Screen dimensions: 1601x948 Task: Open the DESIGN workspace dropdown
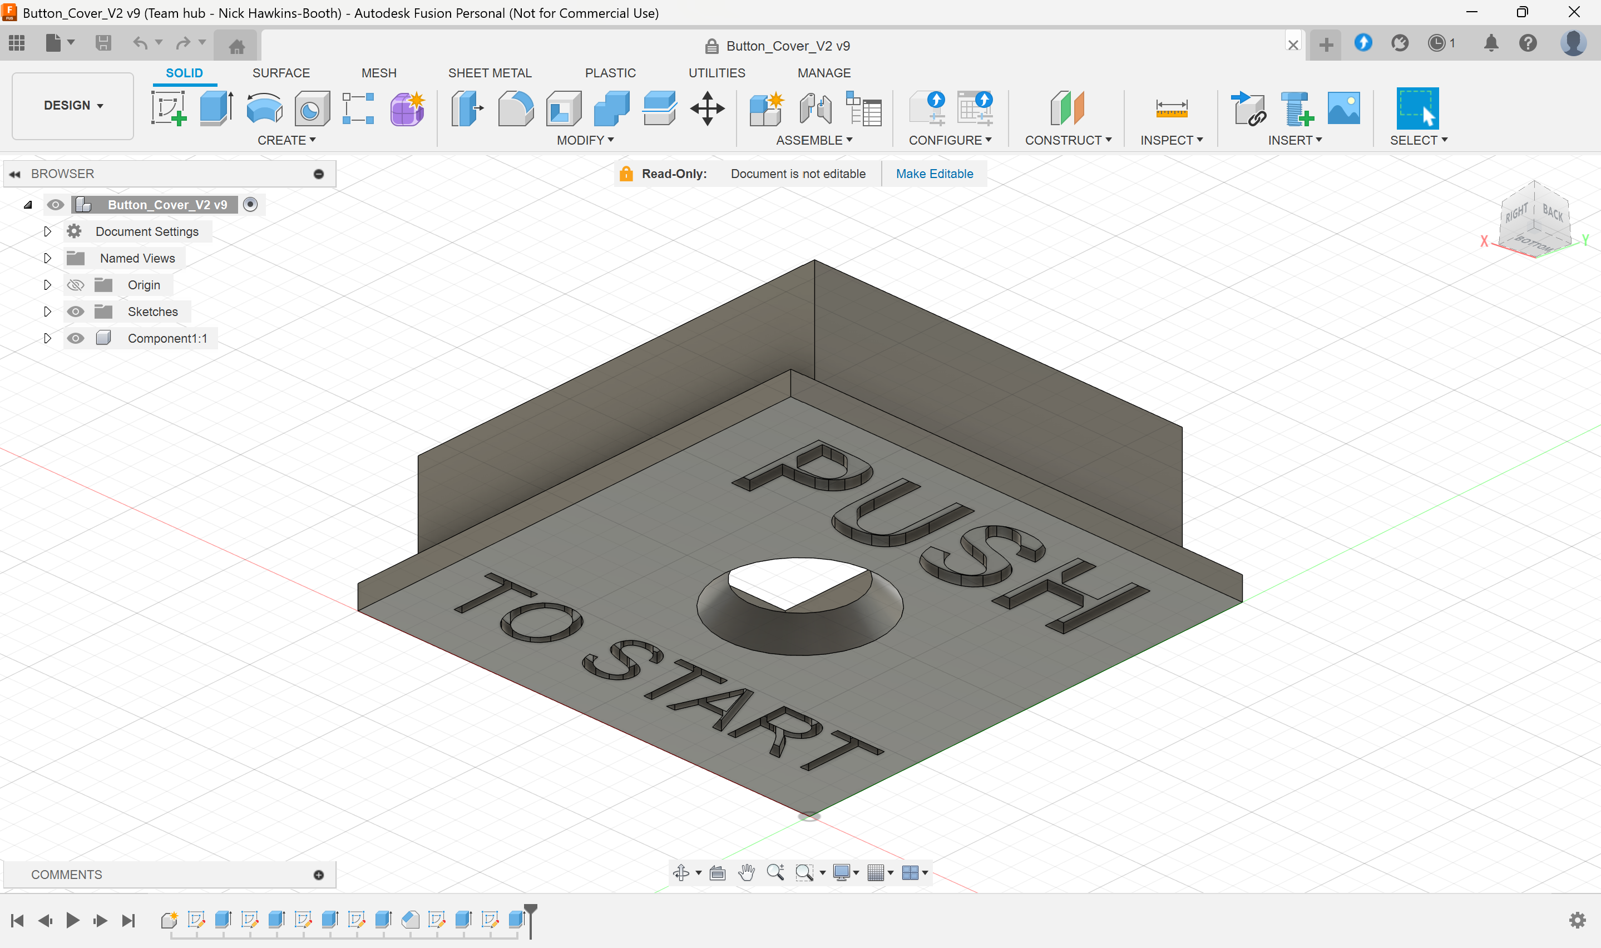pos(73,105)
